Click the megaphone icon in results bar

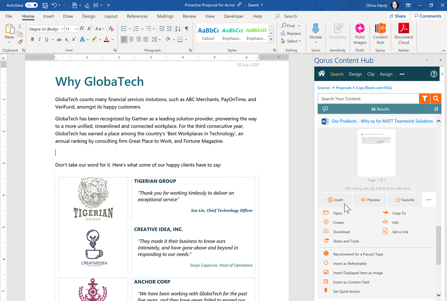325,109
